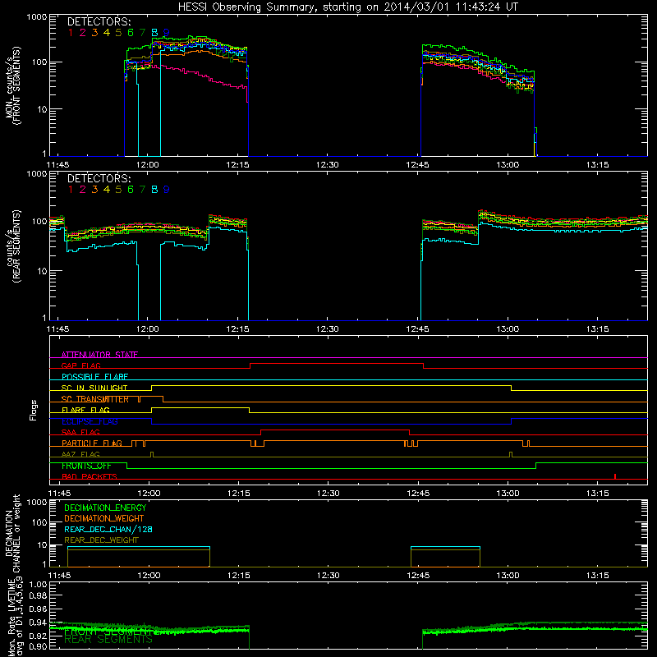Click the HESSI Observing Summary title text
This screenshot has width=657, height=657.
click(x=347, y=7)
